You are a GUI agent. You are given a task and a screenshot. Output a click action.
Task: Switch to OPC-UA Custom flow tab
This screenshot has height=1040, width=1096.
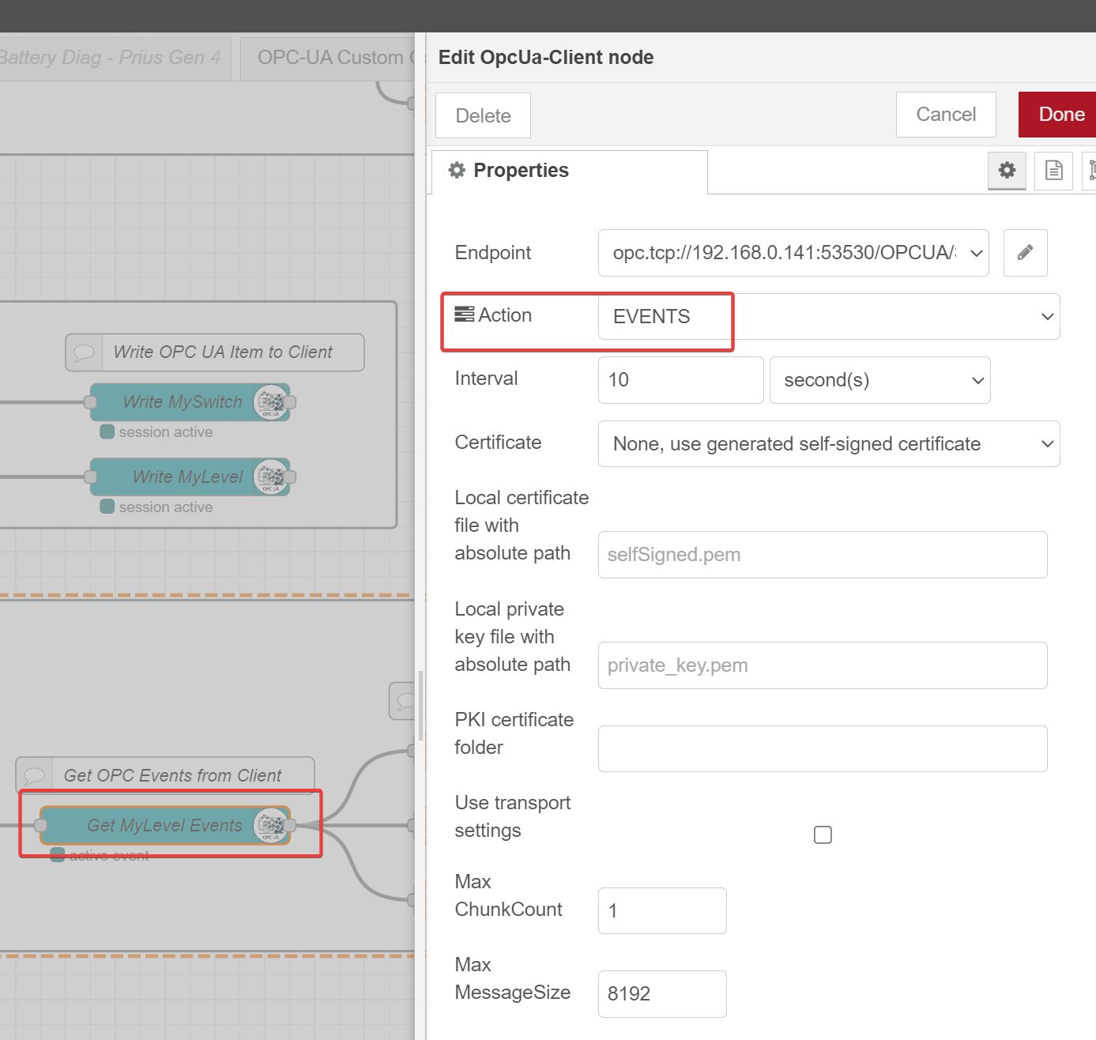329,58
